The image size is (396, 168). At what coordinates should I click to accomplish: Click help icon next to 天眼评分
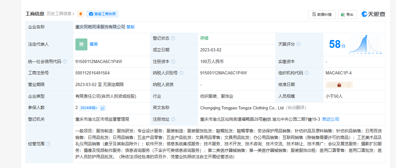tap(298, 44)
